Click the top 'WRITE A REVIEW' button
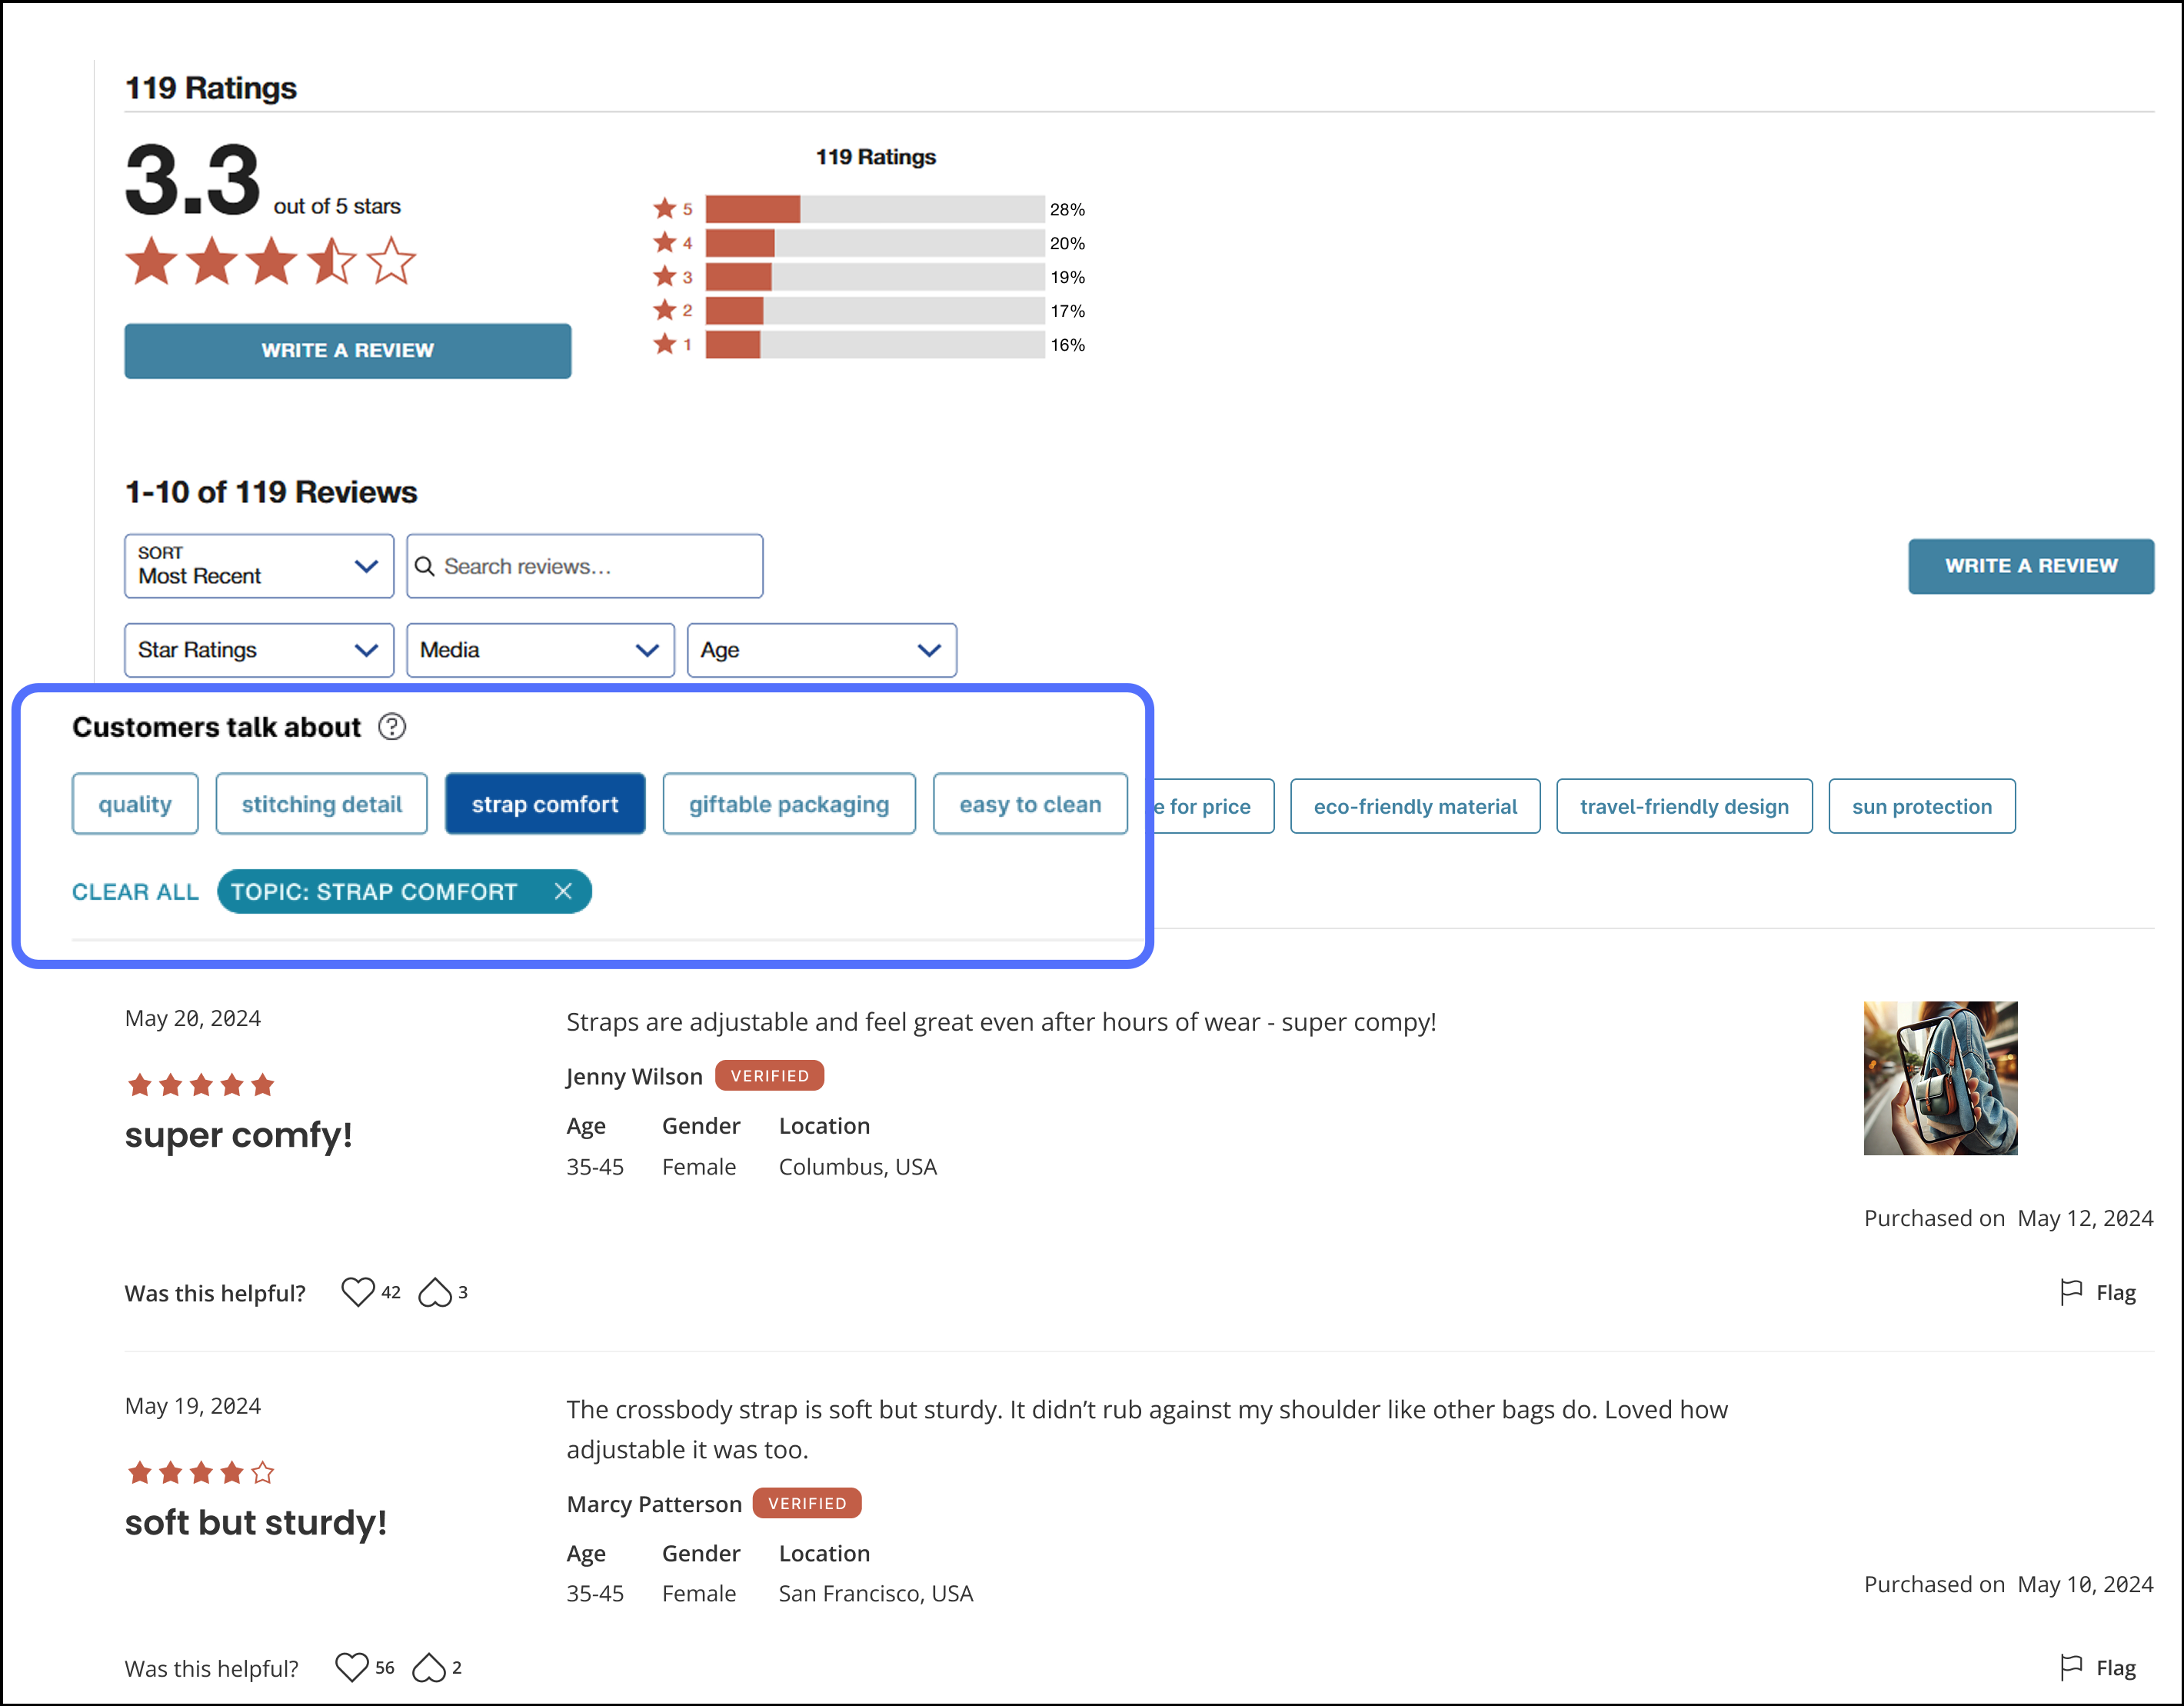 tap(347, 351)
